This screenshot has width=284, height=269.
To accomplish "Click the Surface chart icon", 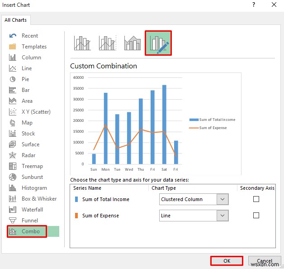I will pos(13,144).
